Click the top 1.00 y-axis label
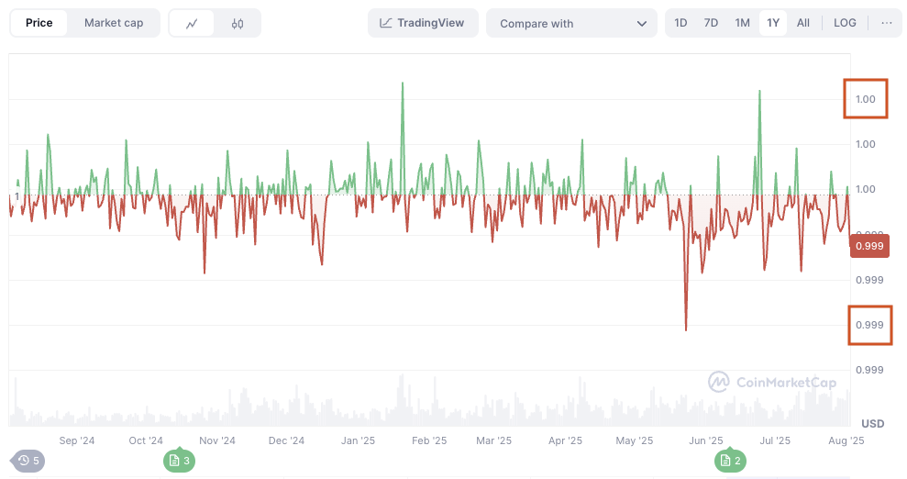 866,99
